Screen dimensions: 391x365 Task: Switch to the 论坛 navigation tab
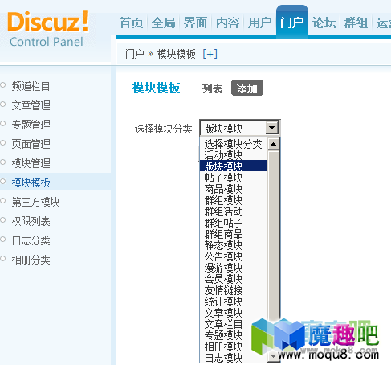pos(324,23)
